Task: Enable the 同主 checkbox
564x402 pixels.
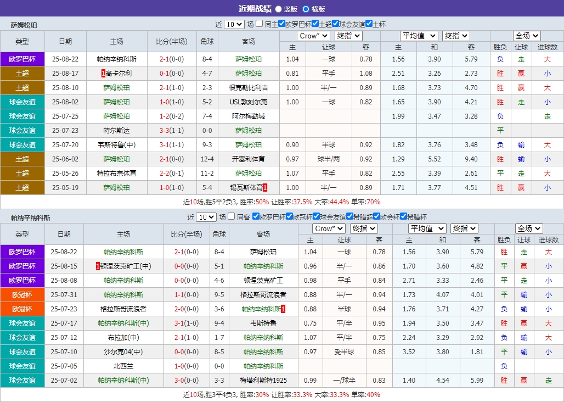Action: (258, 24)
